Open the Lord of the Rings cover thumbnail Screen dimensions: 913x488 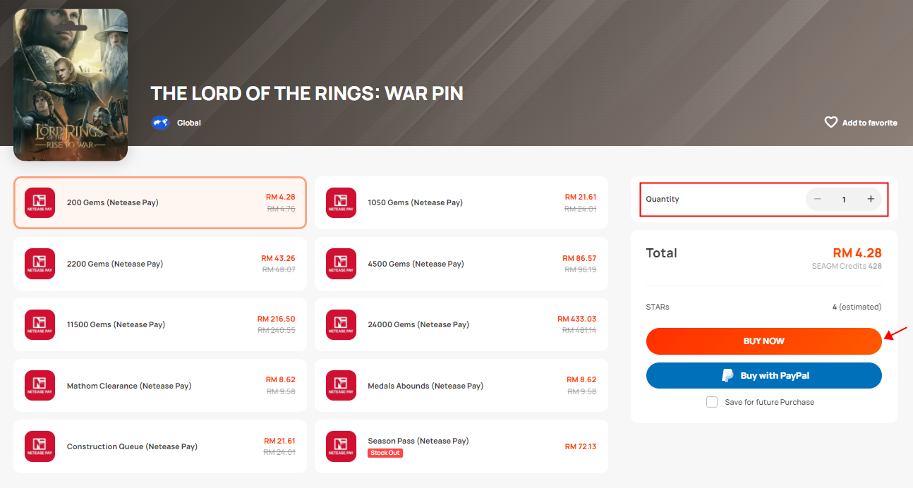71,85
